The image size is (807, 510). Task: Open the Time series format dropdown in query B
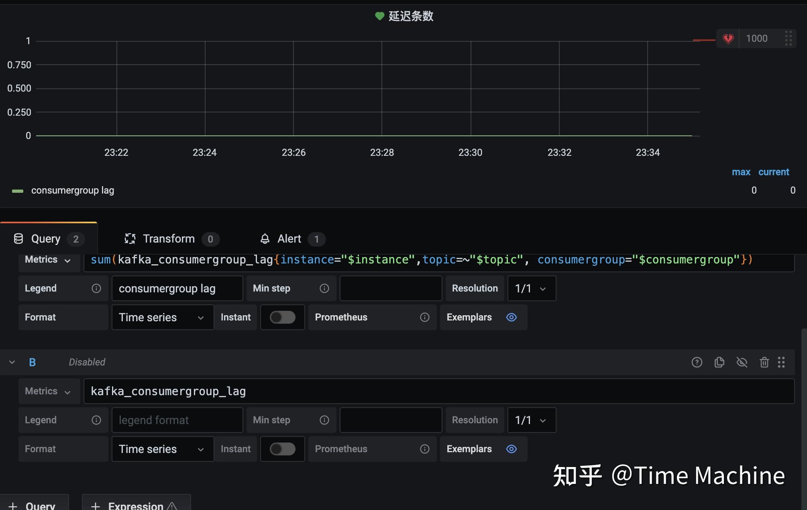click(162, 449)
